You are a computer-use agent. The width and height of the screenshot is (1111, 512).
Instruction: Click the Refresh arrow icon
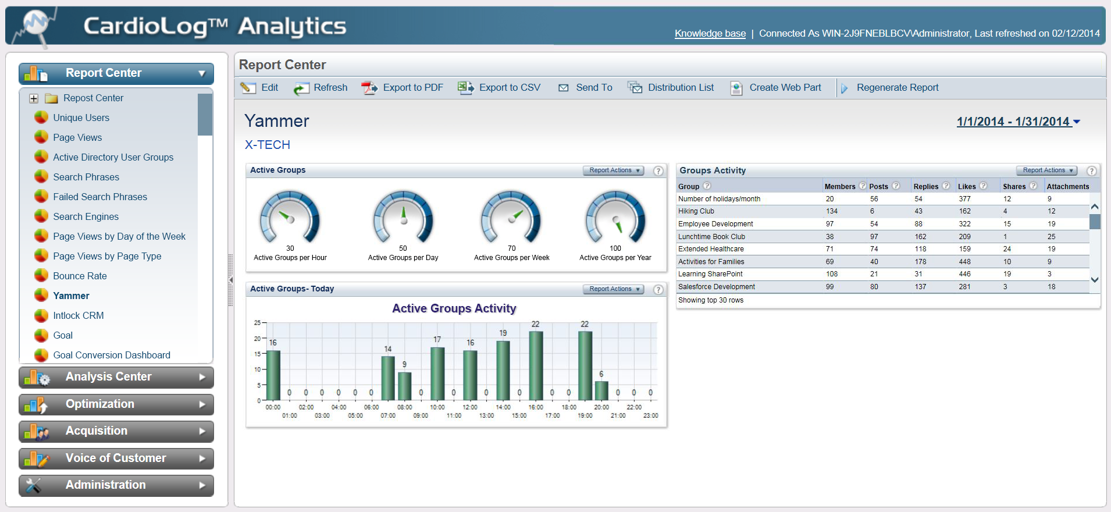(301, 88)
